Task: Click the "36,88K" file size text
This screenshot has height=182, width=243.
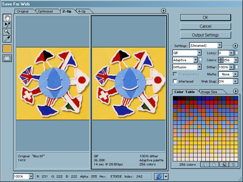Action: [99, 160]
